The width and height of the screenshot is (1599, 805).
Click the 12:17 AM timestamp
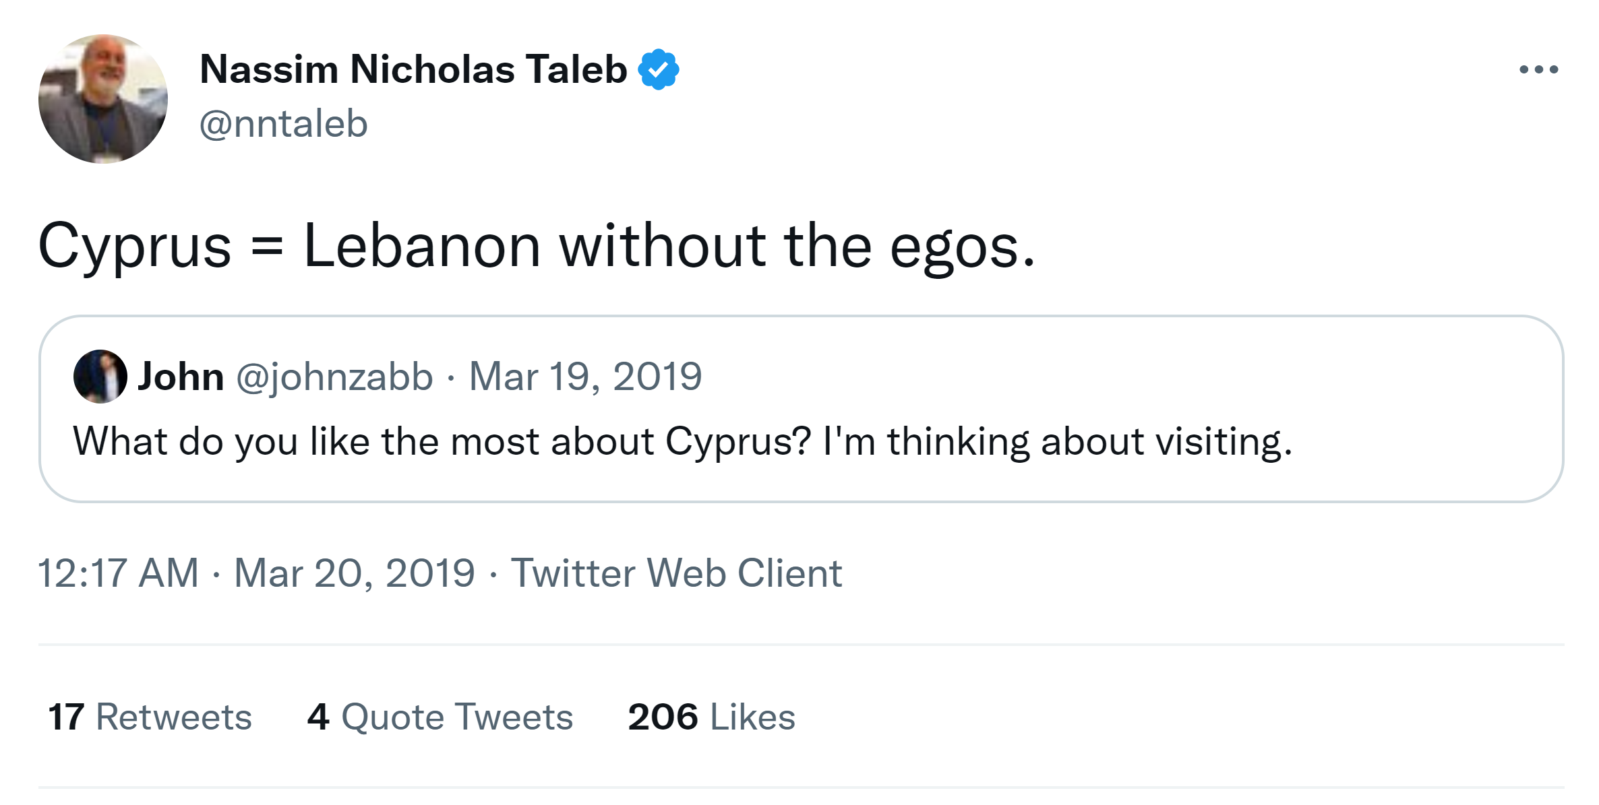point(118,573)
